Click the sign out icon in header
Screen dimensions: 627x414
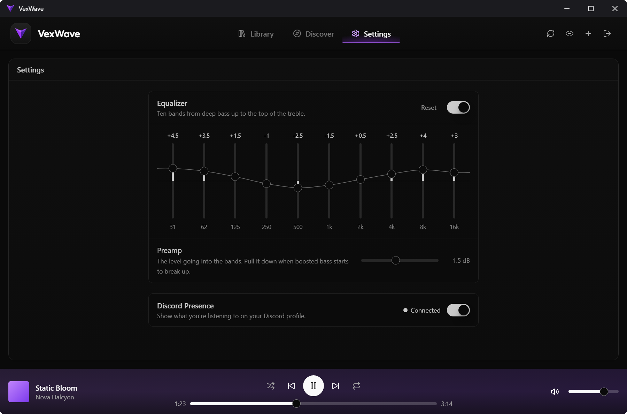[x=607, y=33]
